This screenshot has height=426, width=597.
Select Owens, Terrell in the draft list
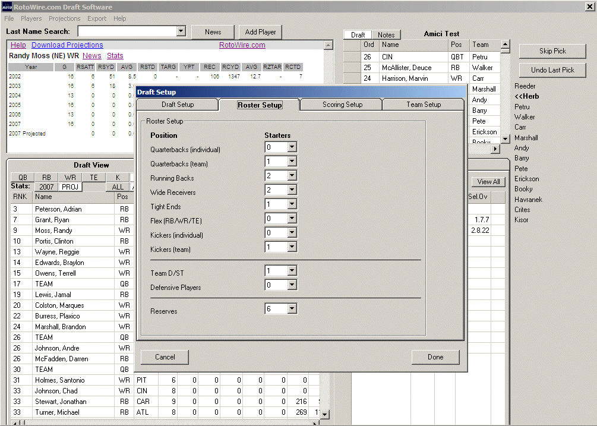coord(55,273)
